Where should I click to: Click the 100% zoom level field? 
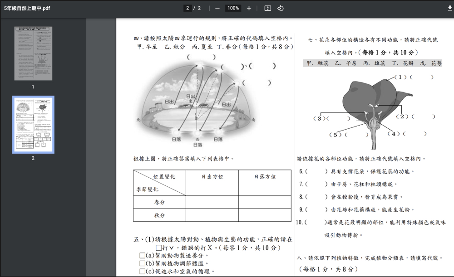233,8
